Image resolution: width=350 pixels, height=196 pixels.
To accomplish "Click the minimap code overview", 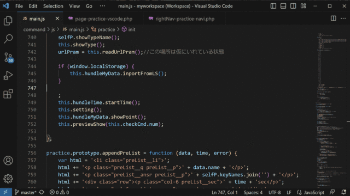I will (x=331, y=110).
